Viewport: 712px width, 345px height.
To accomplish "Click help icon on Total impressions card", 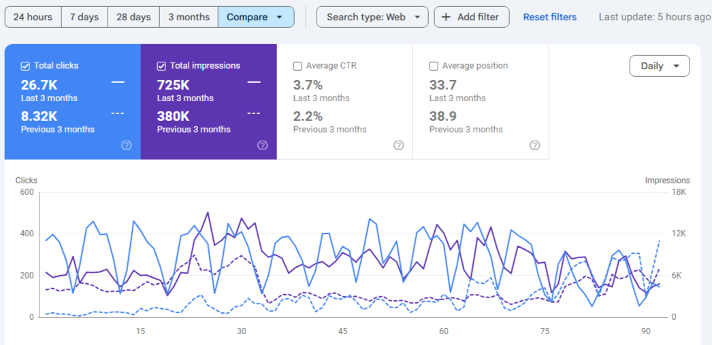I will pos(262,145).
